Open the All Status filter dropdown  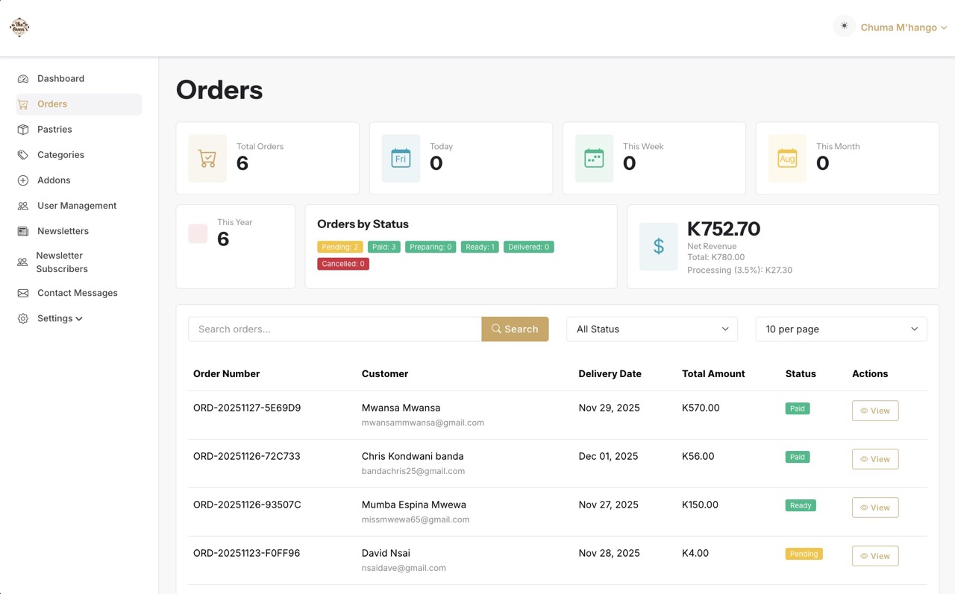pos(651,329)
